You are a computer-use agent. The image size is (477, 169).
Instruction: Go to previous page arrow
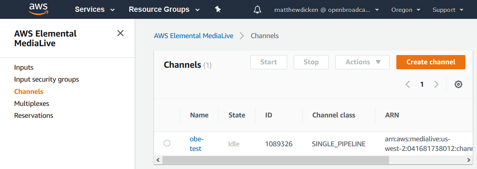click(408, 84)
